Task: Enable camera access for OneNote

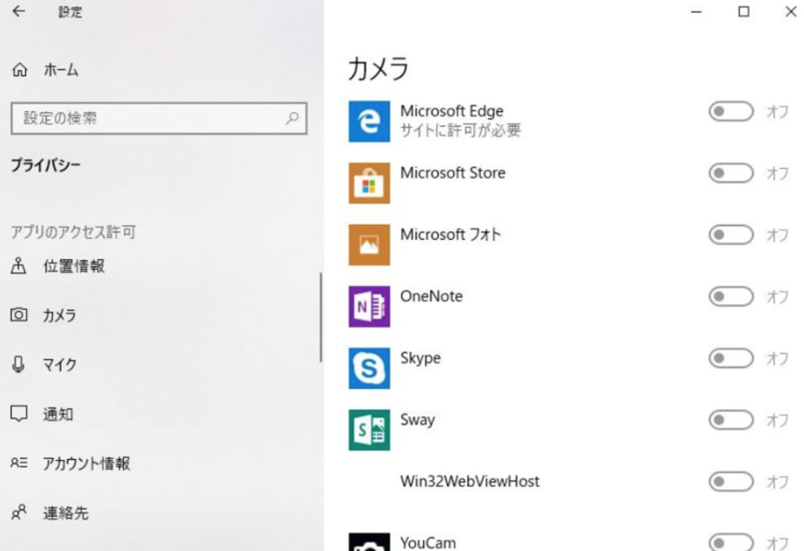Action: pos(730,297)
